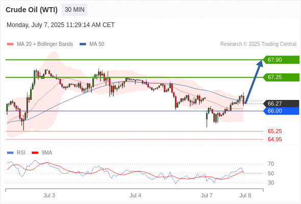Click the 66.27 current price tag
Image resolution: width=301 pixels, height=204 pixels.
[281, 104]
